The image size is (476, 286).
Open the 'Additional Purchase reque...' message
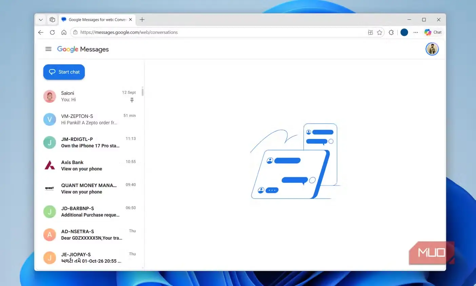(90, 215)
